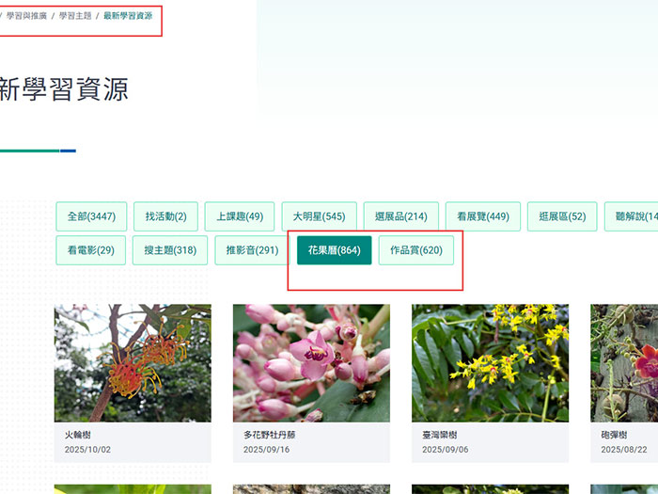The height and width of the screenshot is (494, 658).
Task: Select the 作品賞(620) filter tab
Action: point(416,250)
